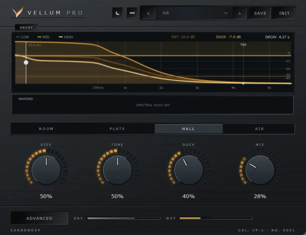306x235 pixels.
Task: Select the AIR reverb mode
Action: click(259, 129)
